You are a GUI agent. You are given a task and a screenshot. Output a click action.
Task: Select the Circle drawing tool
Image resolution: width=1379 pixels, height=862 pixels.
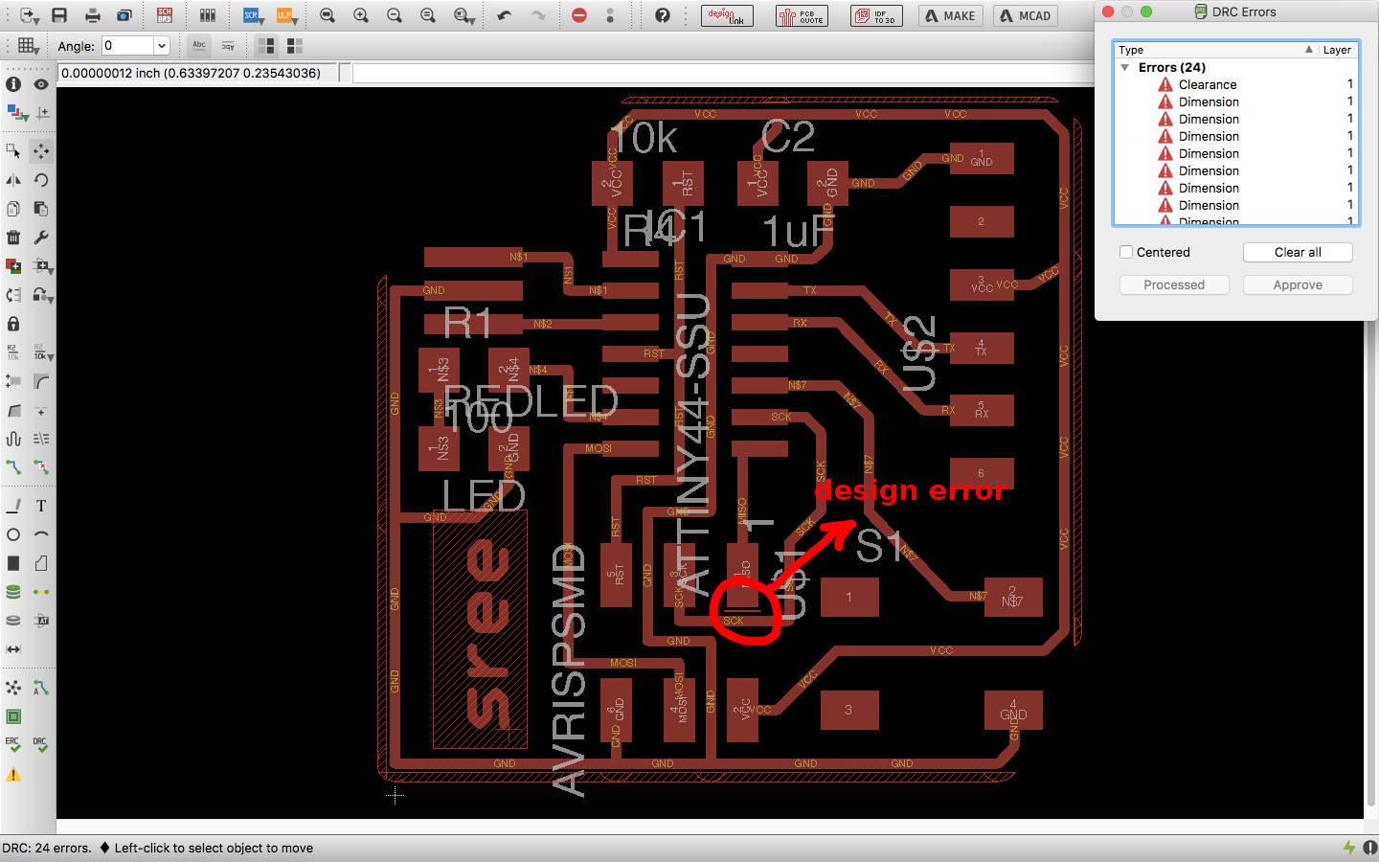(x=13, y=534)
